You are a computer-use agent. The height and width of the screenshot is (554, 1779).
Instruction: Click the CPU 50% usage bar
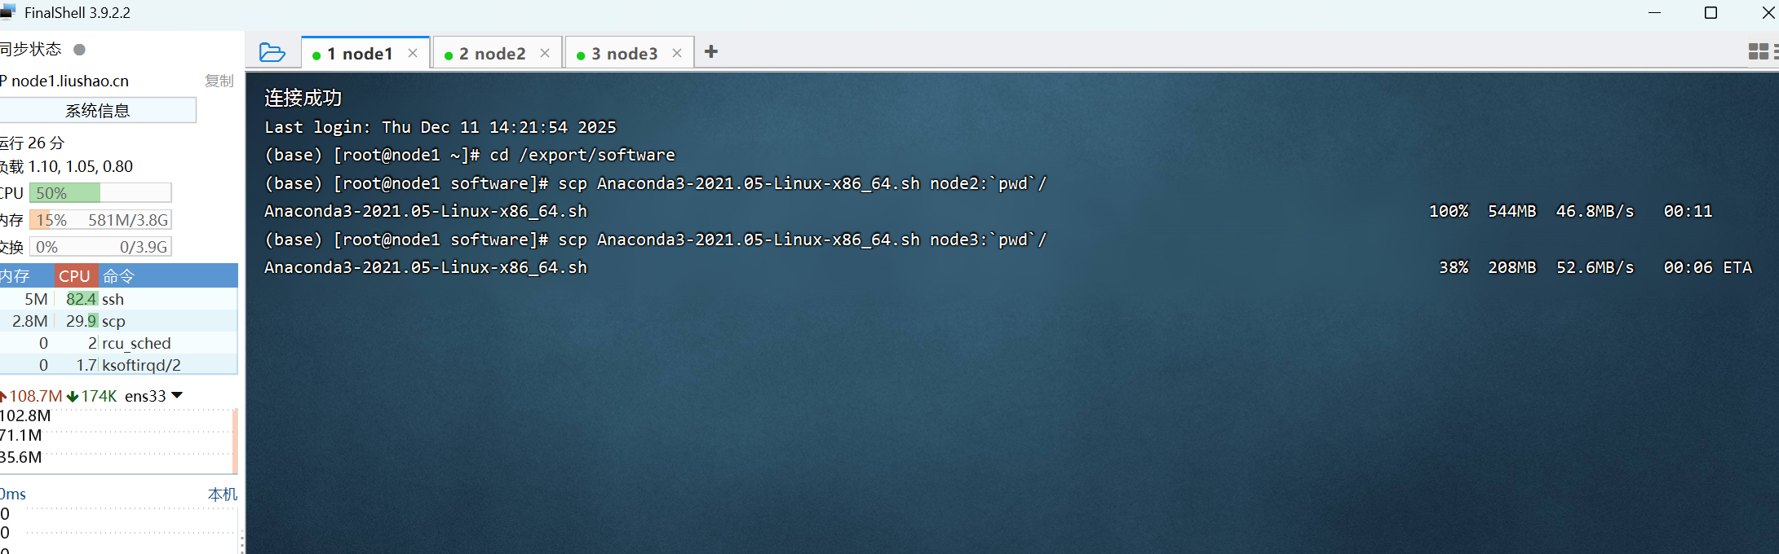100,193
